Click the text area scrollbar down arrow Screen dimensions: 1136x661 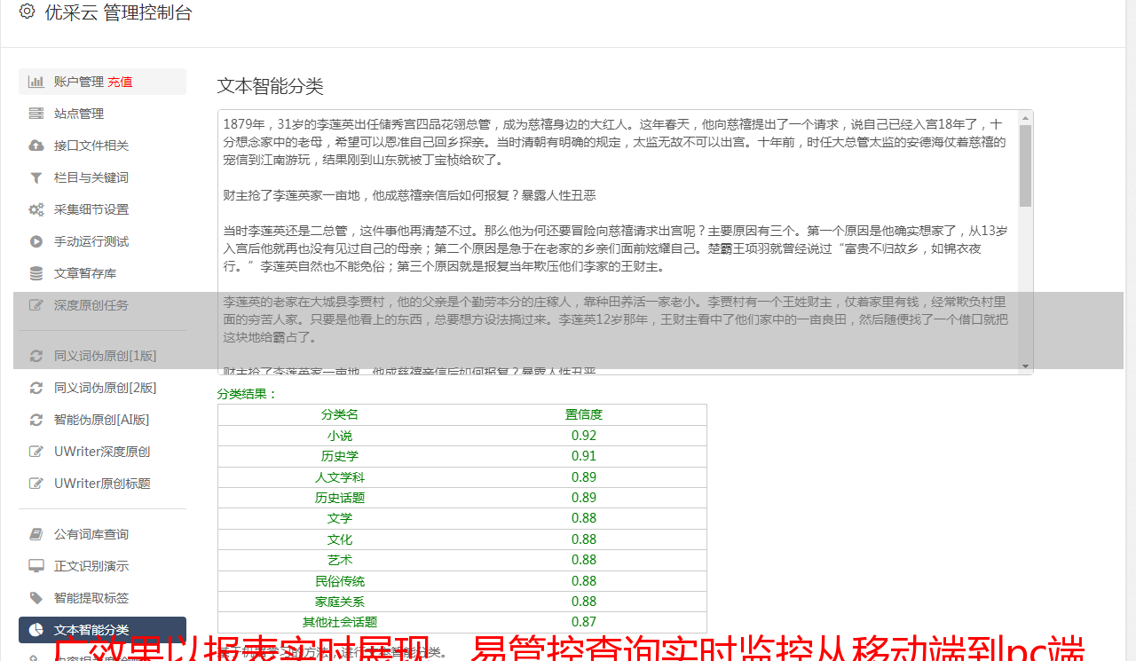click(x=1026, y=366)
